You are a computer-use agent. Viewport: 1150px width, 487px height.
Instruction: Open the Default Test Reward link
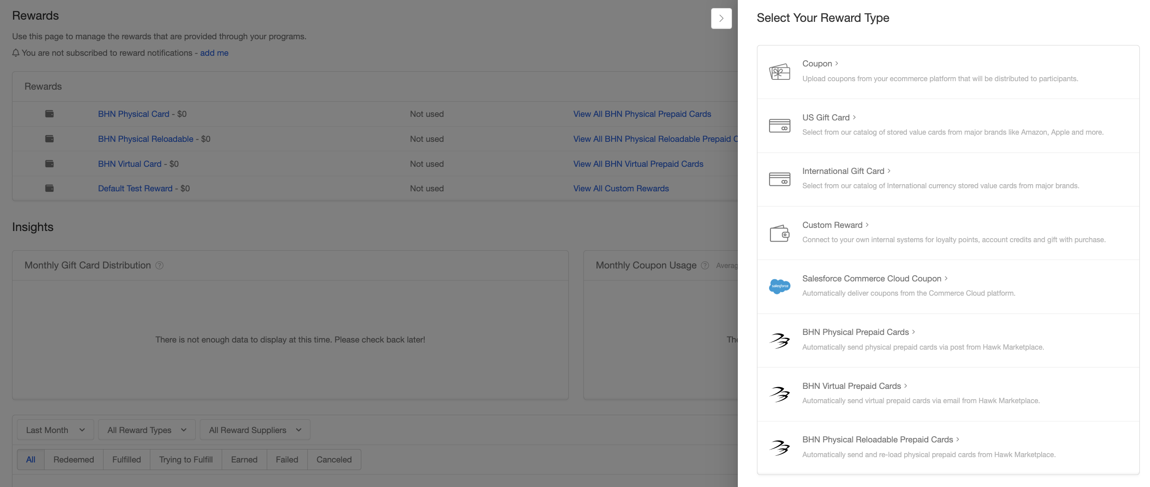click(x=135, y=188)
